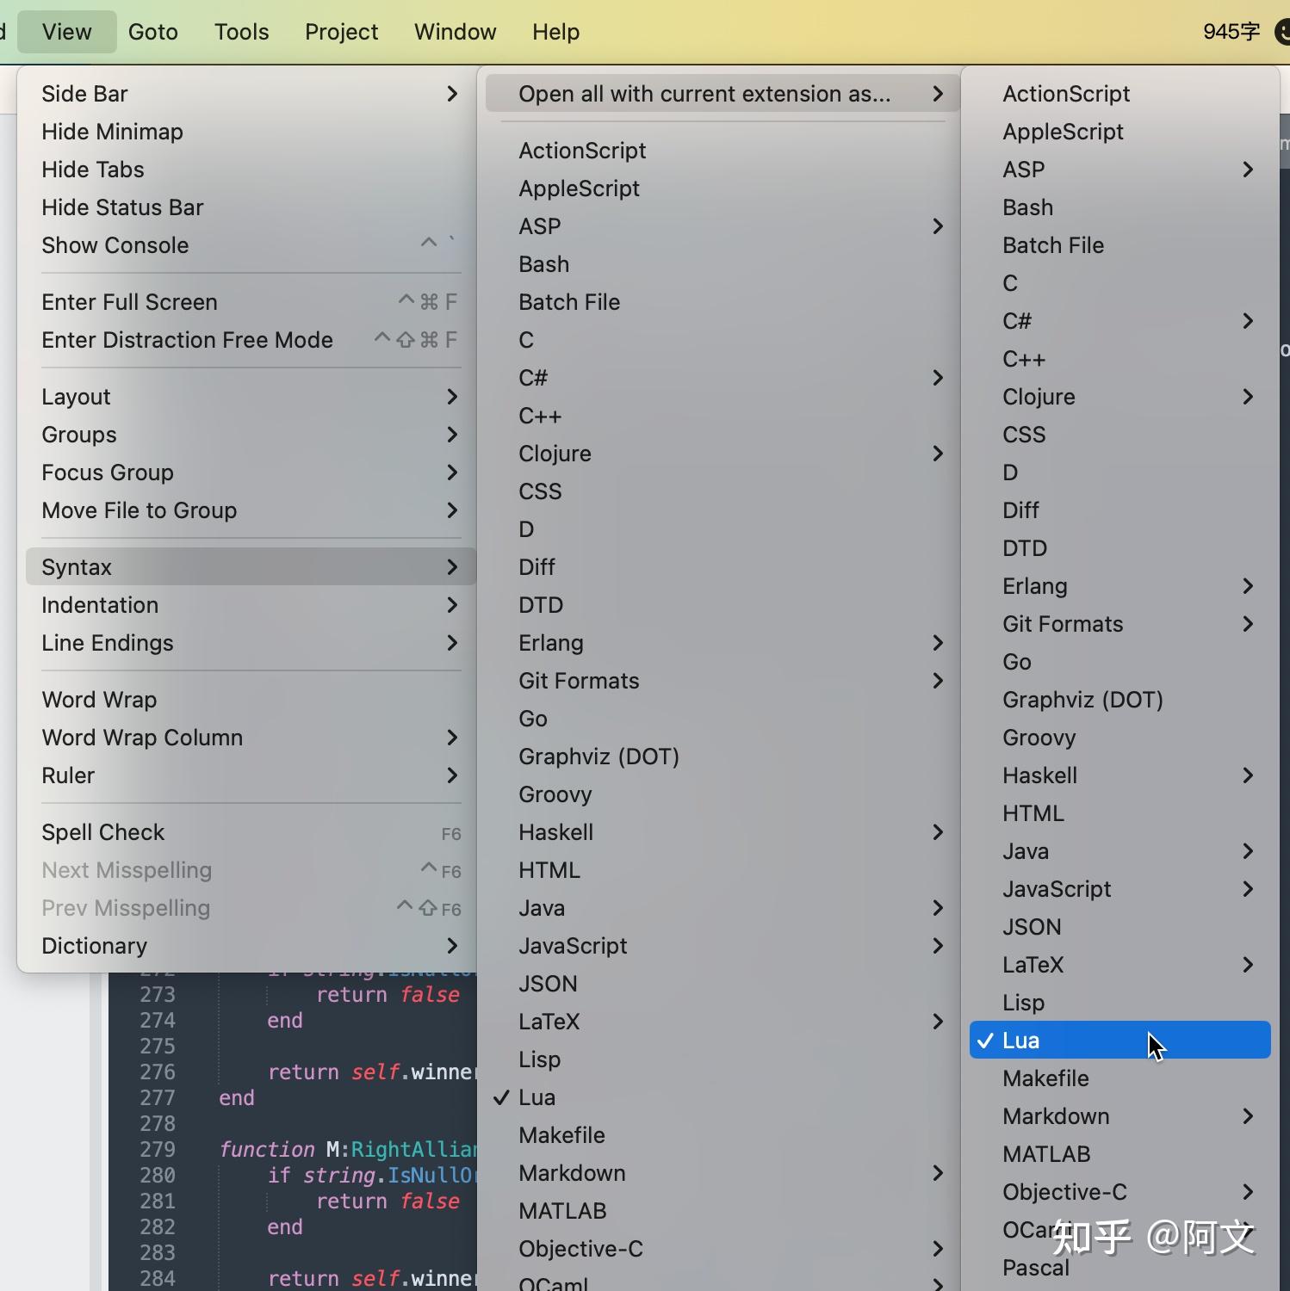Screen dimensions: 1290x1291
Task: Choose AppleScript in the Syntax submenu
Action: (722, 188)
